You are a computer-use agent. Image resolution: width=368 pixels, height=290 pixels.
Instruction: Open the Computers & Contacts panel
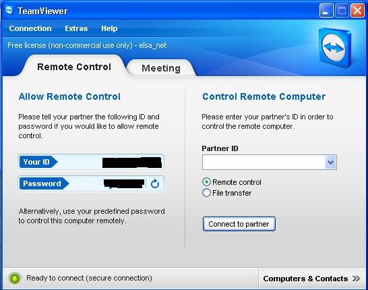coord(311,279)
